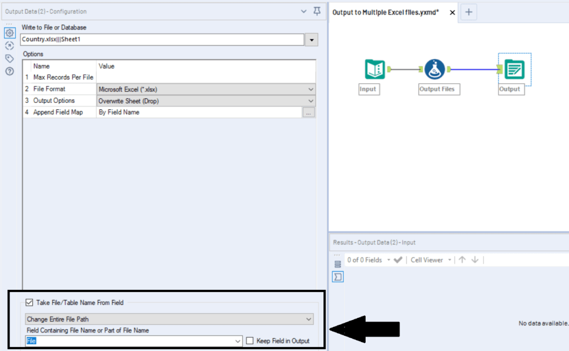The image size is (569, 351).
Task: Click the File field name input box
Action: point(111,341)
